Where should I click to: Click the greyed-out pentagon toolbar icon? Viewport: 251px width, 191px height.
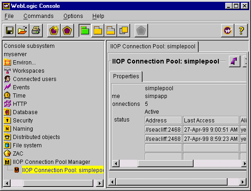(141, 30)
